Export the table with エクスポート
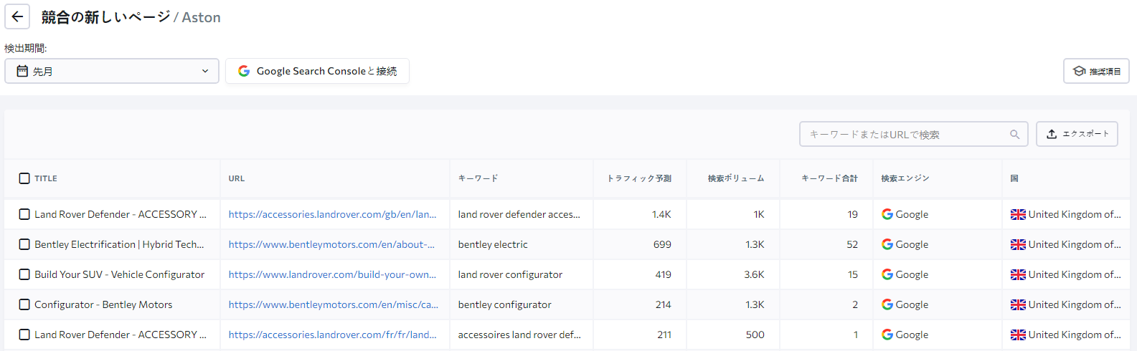The height and width of the screenshot is (351, 1137). (1077, 134)
